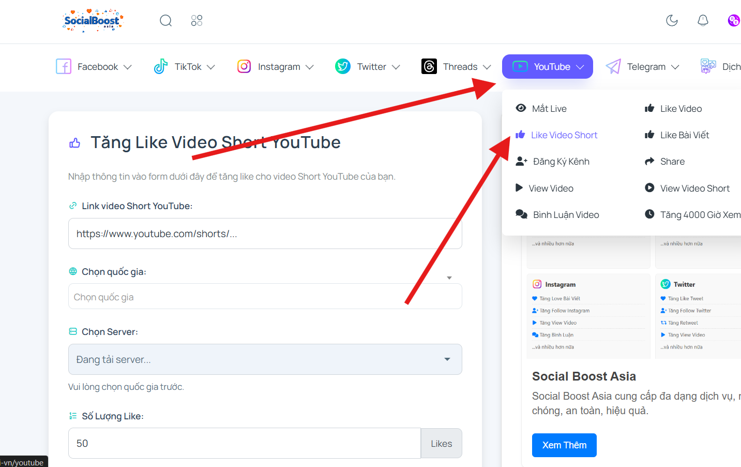Viewport: 741px width, 467px height.
Task: Click the Instagram services card thumbnail
Action: (x=588, y=316)
